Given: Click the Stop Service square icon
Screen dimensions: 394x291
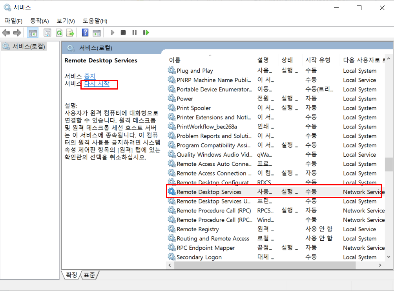Looking at the screenshot, I should pyautogui.click(x=123, y=33).
